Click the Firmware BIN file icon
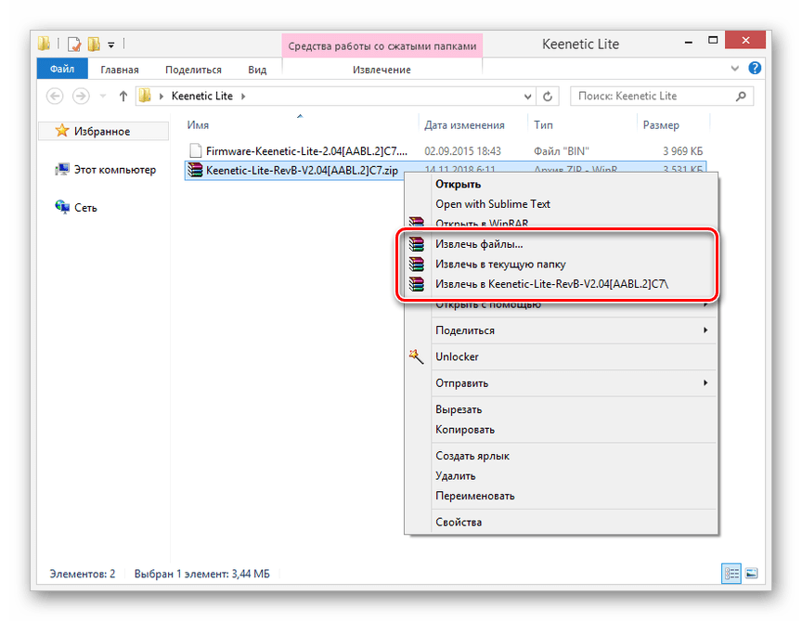Screen dimensions: 802x621 click(x=195, y=150)
